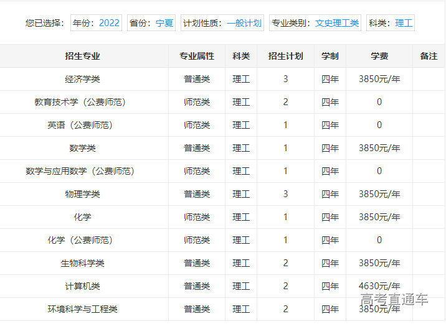
Task: Click the 英语（公费师范）major row
Action: (82, 125)
